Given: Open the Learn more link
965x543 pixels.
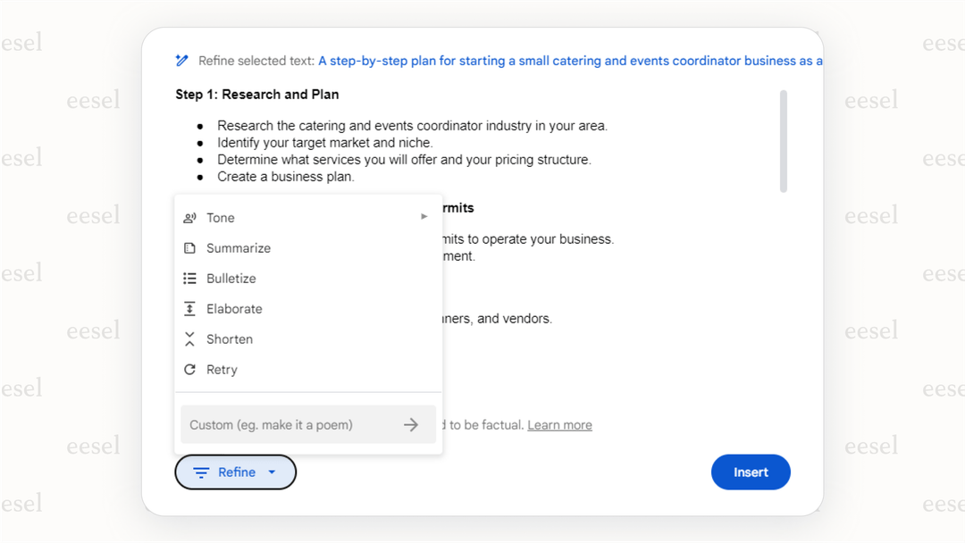Looking at the screenshot, I should (x=559, y=424).
